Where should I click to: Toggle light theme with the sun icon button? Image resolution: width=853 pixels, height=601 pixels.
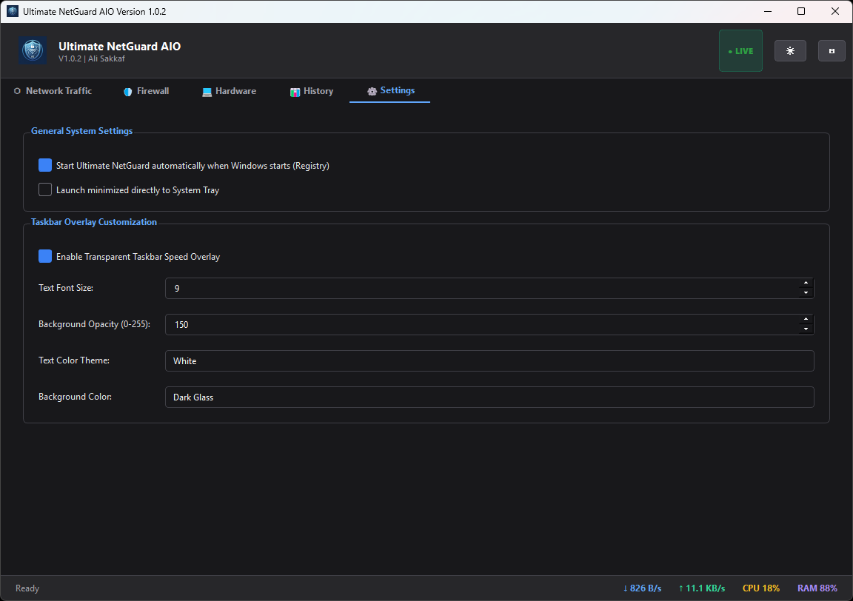(790, 50)
